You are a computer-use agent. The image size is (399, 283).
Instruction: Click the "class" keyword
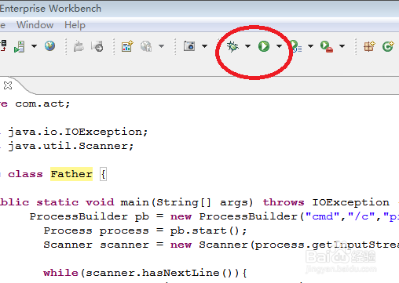(x=25, y=174)
